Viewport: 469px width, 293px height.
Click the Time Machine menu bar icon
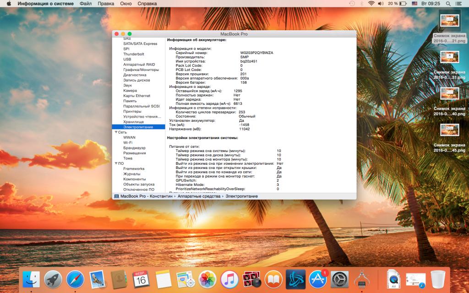[352, 4]
